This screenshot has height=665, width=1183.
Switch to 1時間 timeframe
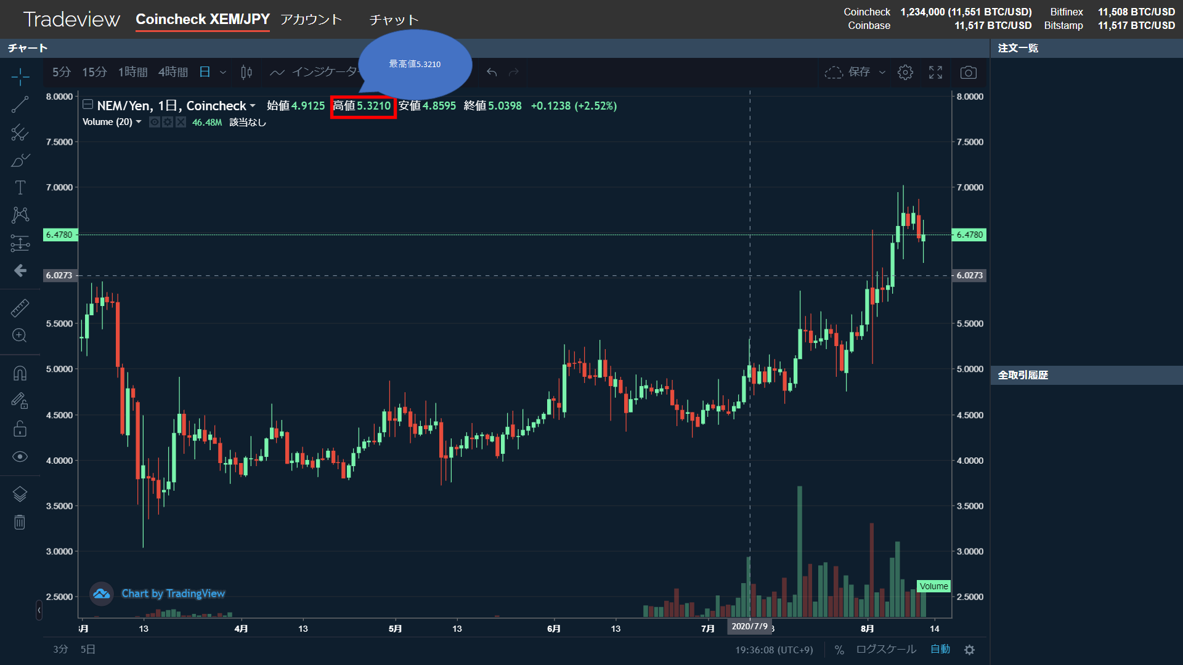133,73
